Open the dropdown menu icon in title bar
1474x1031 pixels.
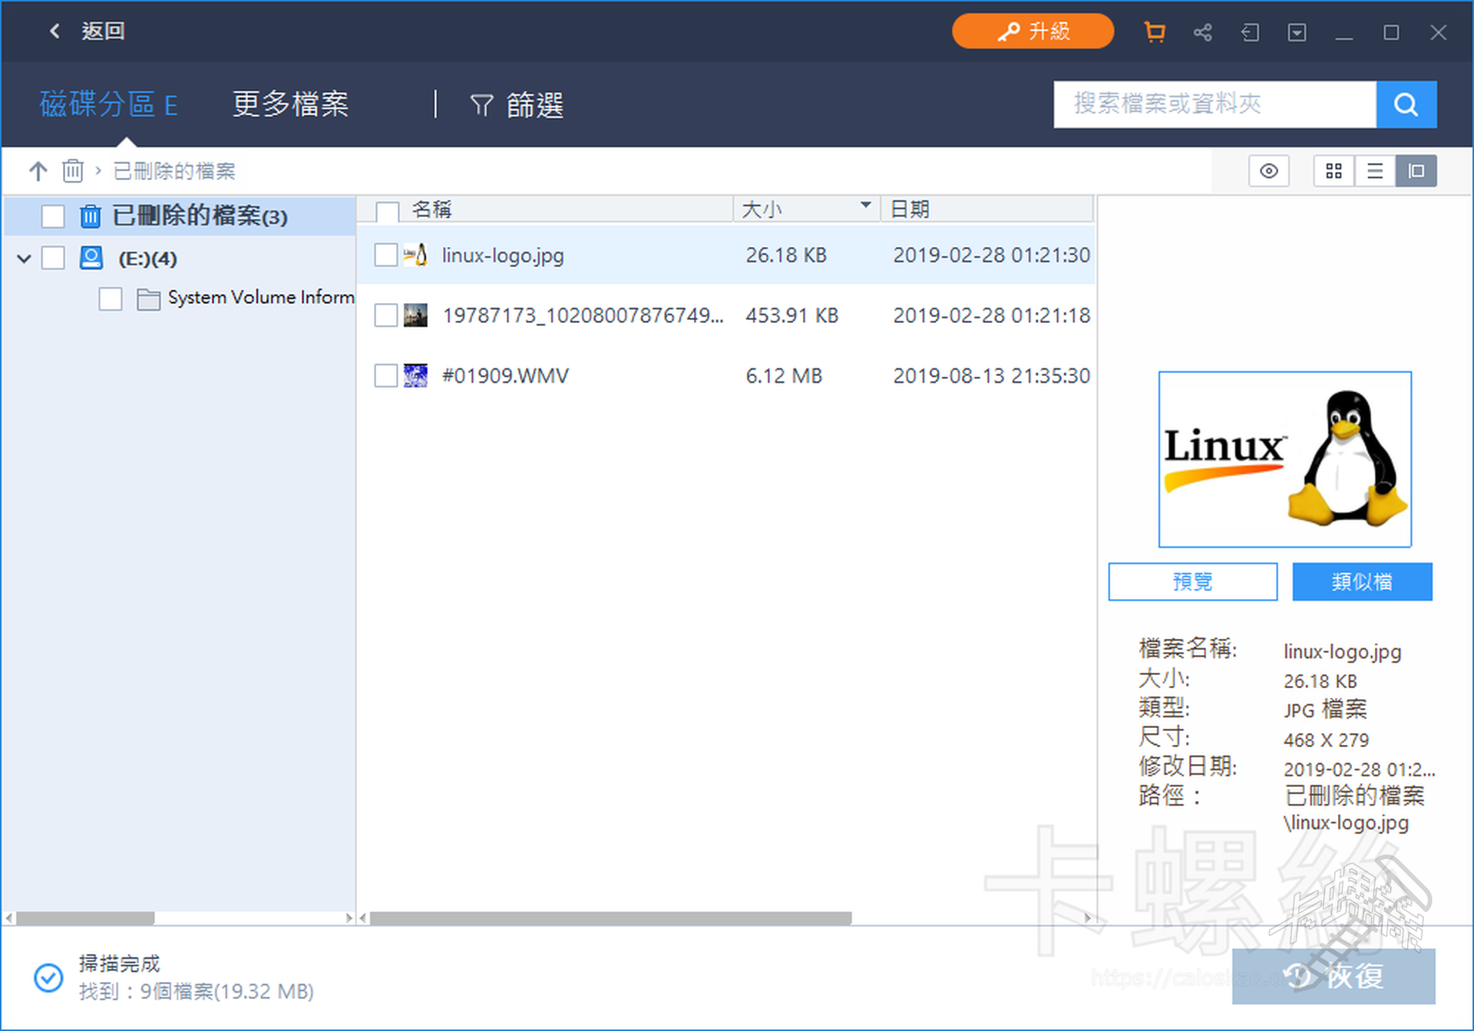click(1297, 32)
